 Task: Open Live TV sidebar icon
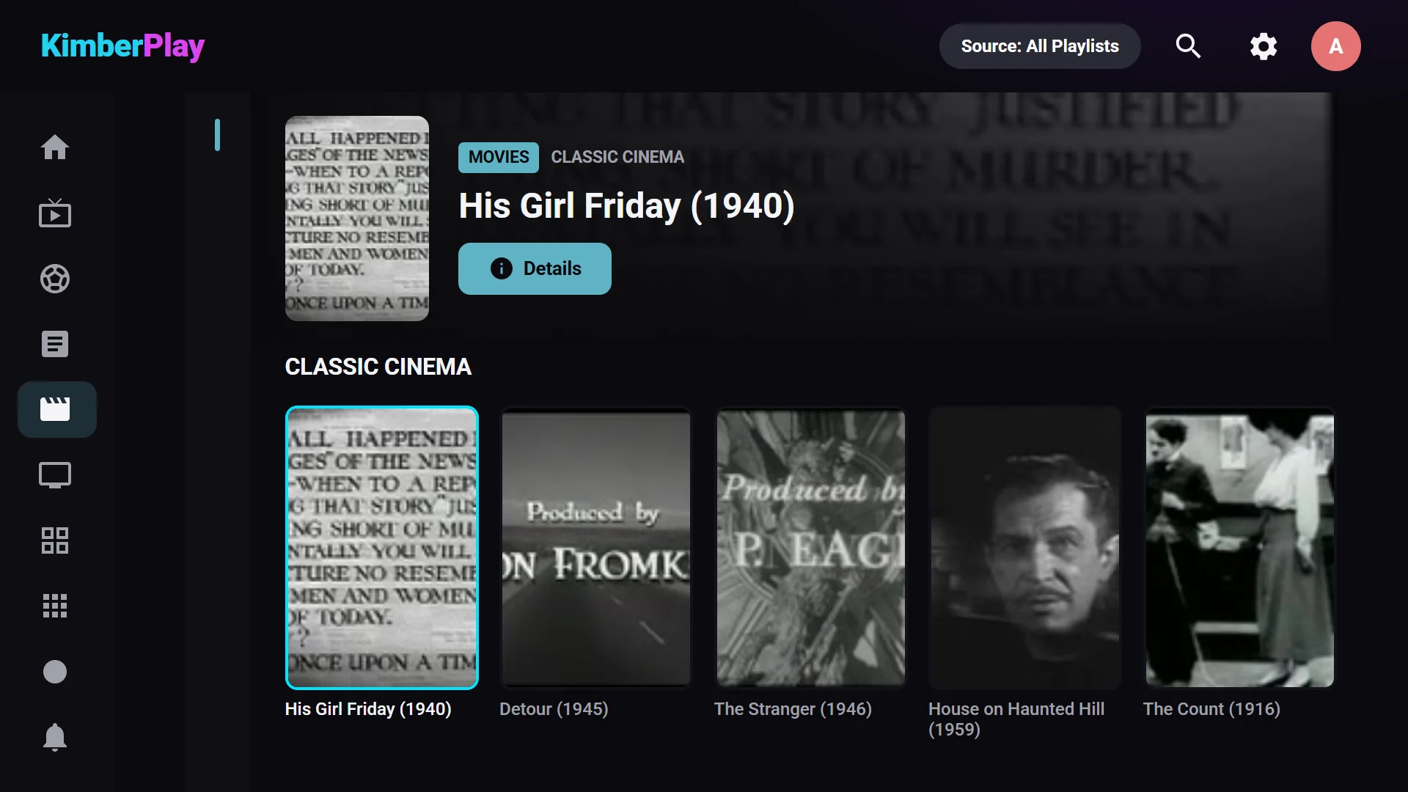pyautogui.click(x=55, y=213)
